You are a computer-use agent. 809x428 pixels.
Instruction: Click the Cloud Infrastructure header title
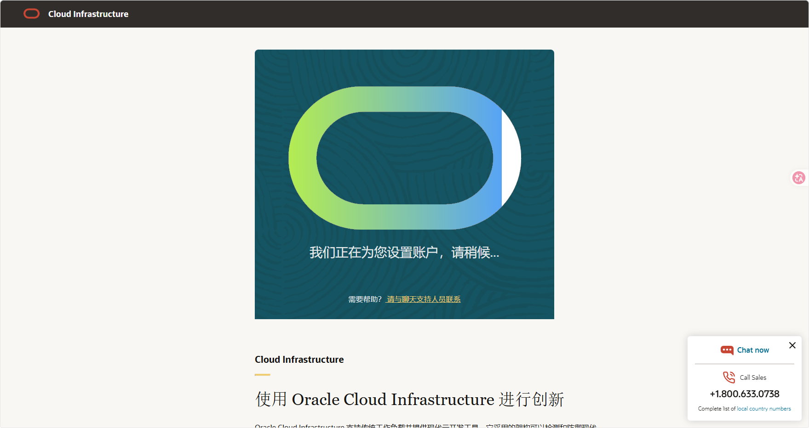coord(88,14)
